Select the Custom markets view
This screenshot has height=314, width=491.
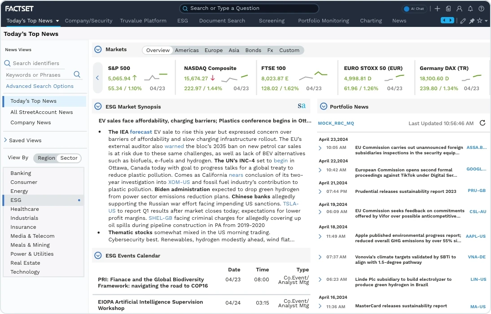coord(289,50)
